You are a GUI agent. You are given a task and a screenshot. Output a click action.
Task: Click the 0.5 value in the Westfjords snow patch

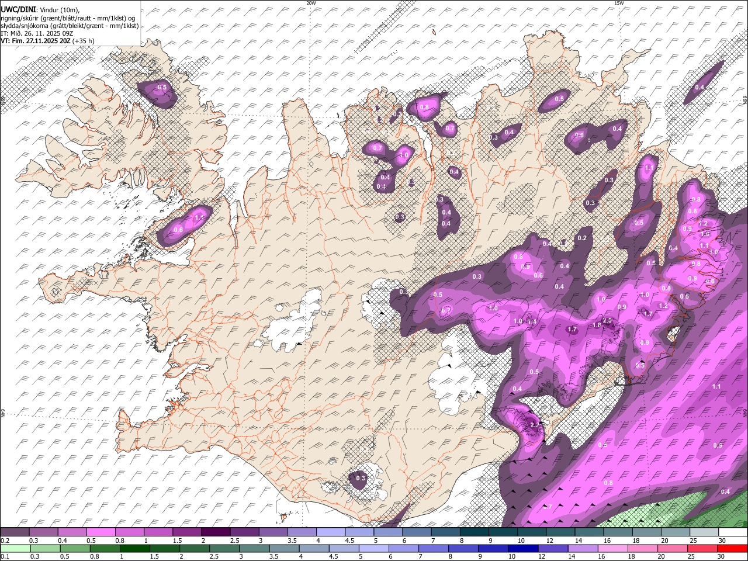pyautogui.click(x=162, y=88)
